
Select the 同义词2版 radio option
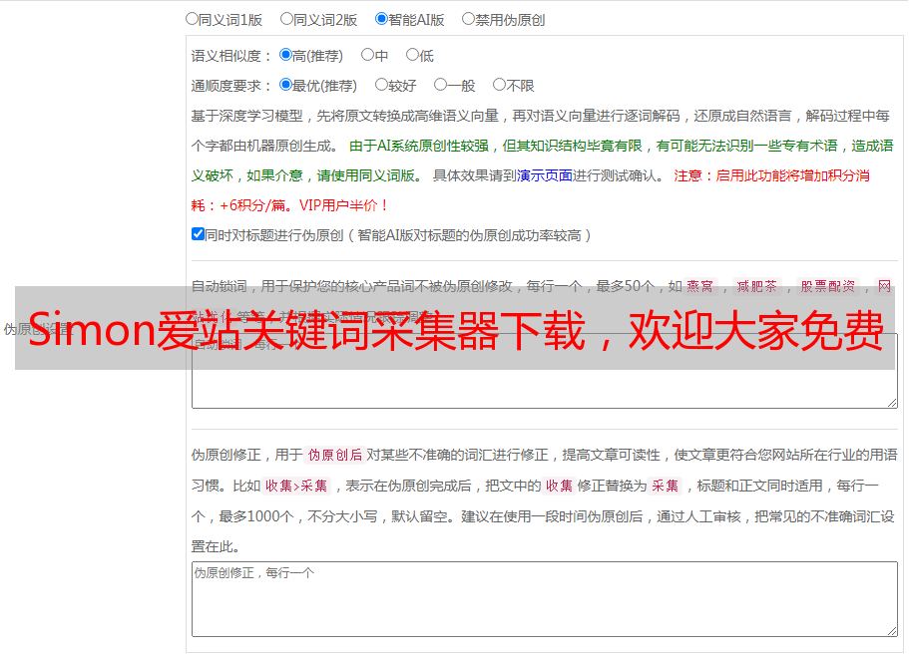pos(286,19)
